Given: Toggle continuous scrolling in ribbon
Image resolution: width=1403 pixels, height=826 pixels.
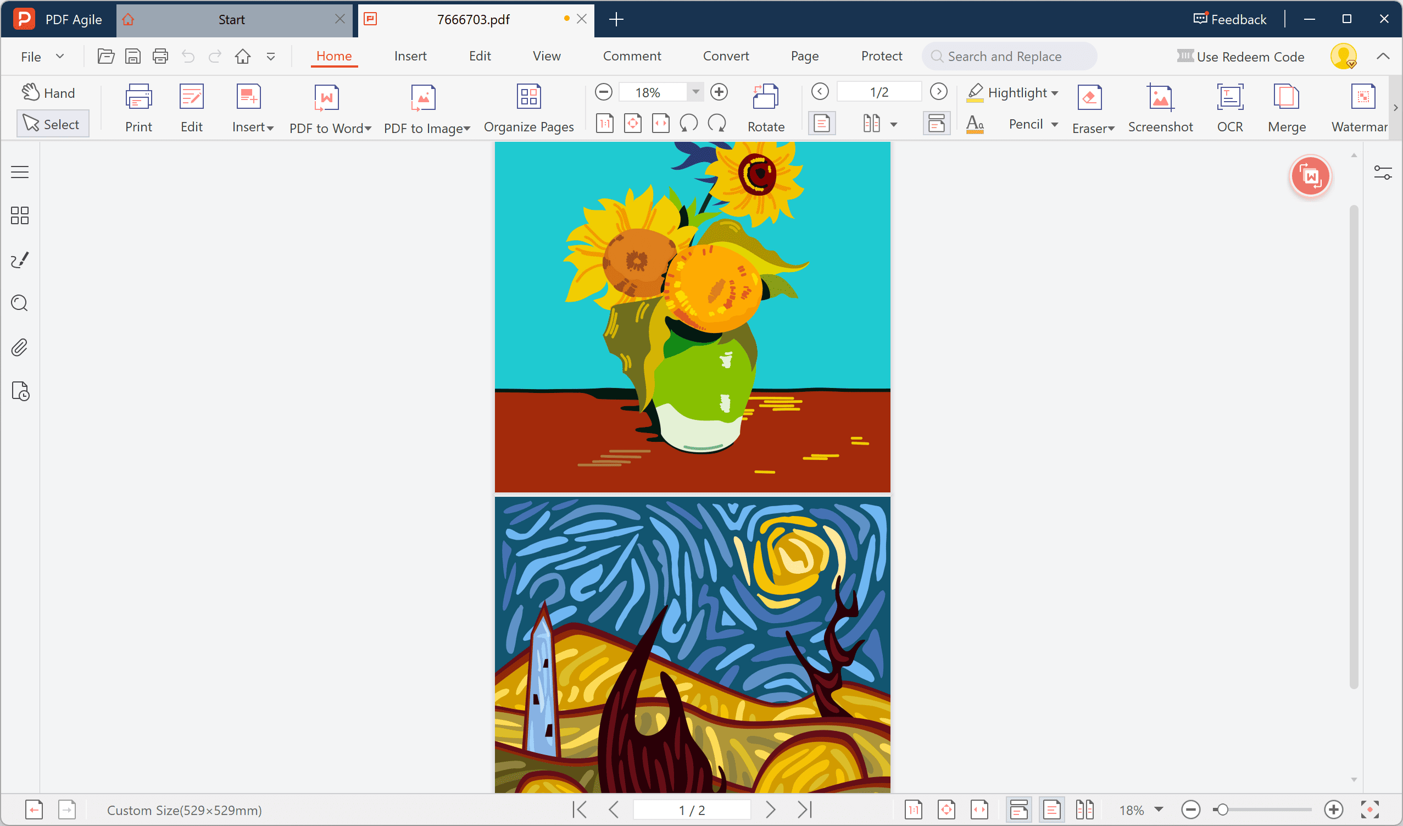Looking at the screenshot, I should point(937,123).
